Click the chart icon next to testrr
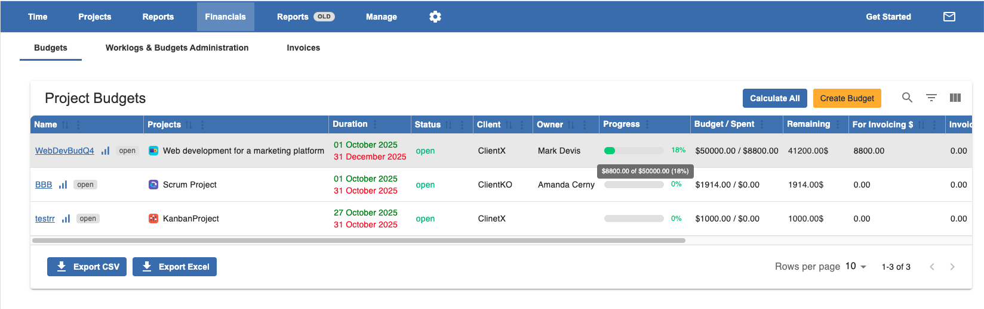984x309 pixels. [66, 219]
